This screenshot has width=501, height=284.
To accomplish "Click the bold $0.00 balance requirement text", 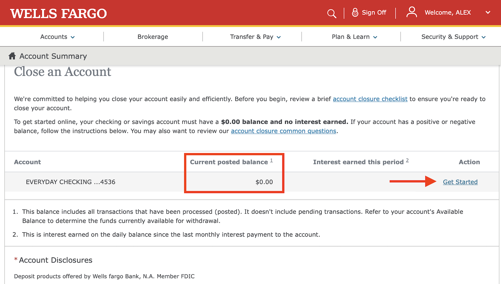I will (x=285, y=122).
